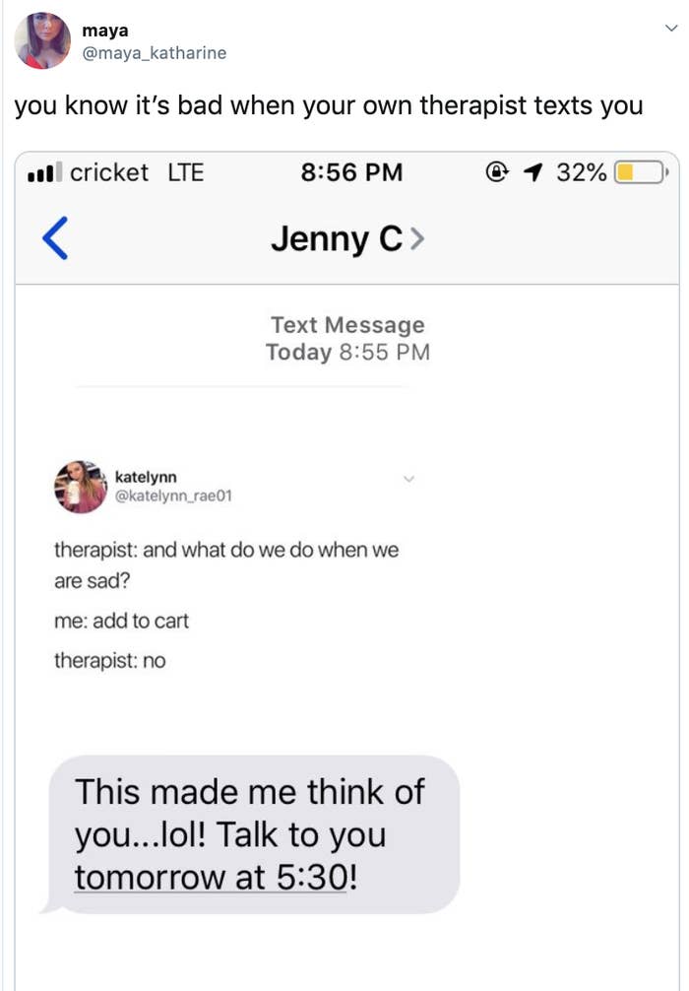Tap the blue back arrow
The height and width of the screenshot is (991, 689).
(56, 239)
